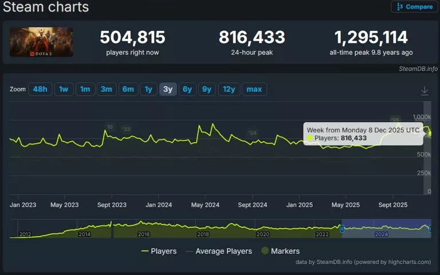Click the Jan 2025 axis label

click(300, 205)
